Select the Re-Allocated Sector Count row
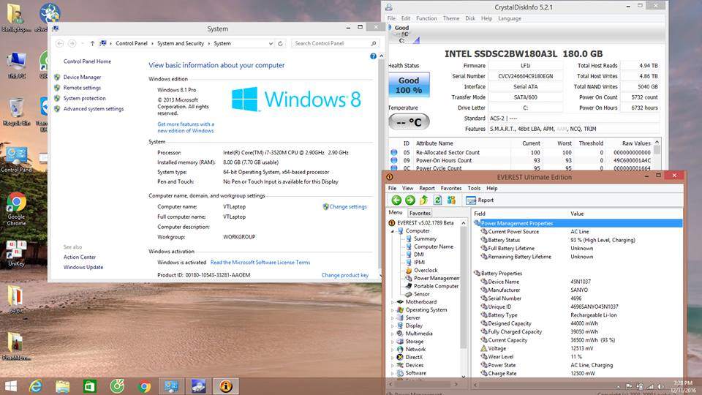This screenshot has height=395, width=702. [x=521, y=153]
